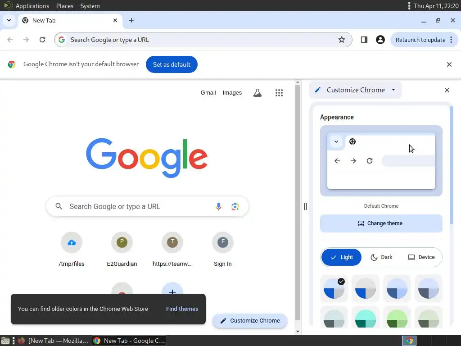The width and height of the screenshot is (461, 346).
Task: Open Google apps grid icon
Action: pyautogui.click(x=279, y=93)
